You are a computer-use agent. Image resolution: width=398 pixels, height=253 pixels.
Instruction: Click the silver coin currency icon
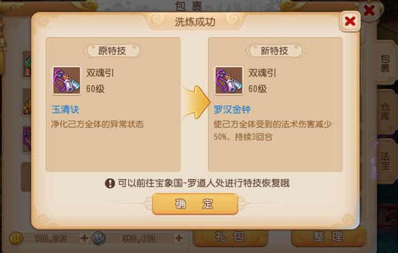98,238
